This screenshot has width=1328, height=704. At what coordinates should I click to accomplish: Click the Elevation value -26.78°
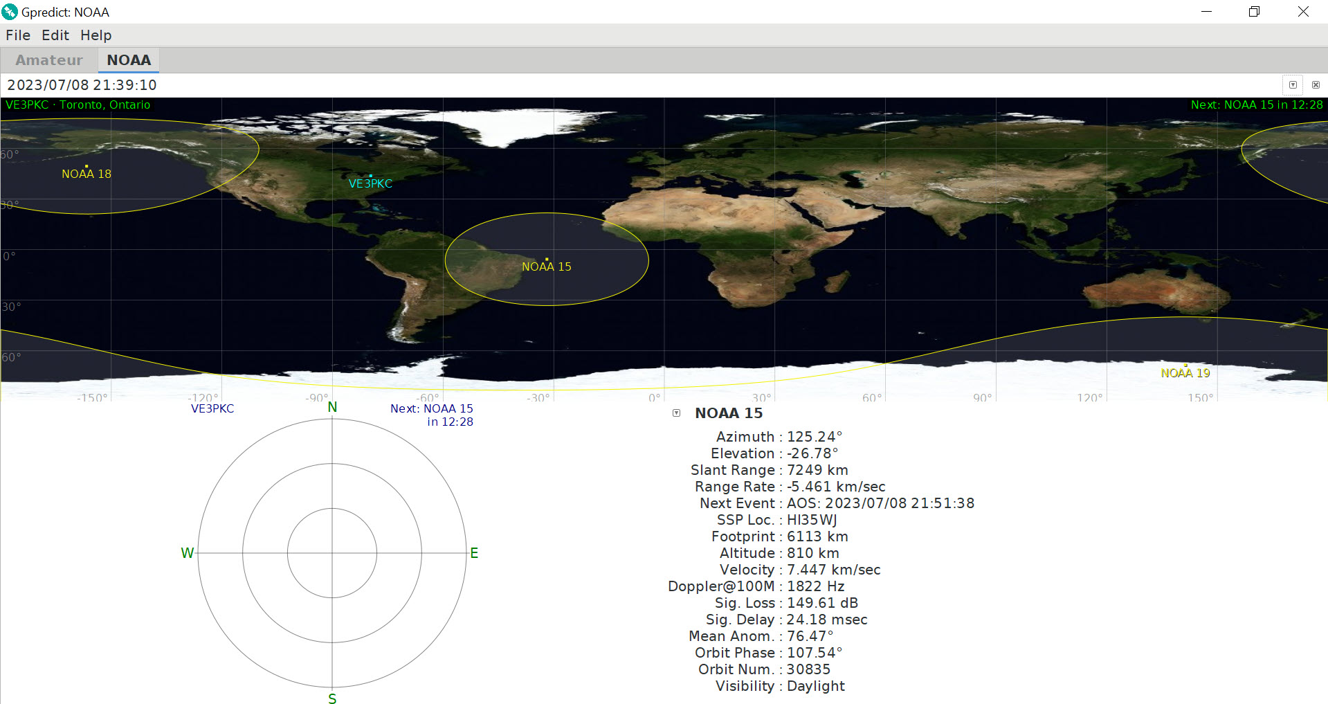pyautogui.click(x=812, y=453)
